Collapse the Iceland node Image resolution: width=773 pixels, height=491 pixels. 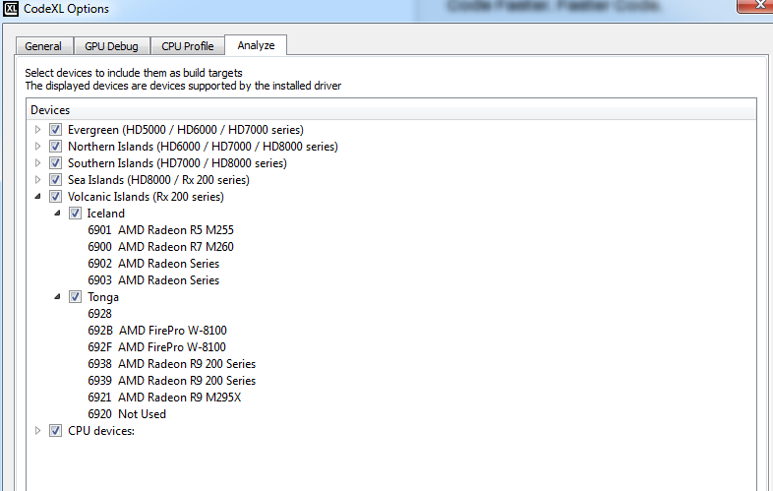point(57,214)
